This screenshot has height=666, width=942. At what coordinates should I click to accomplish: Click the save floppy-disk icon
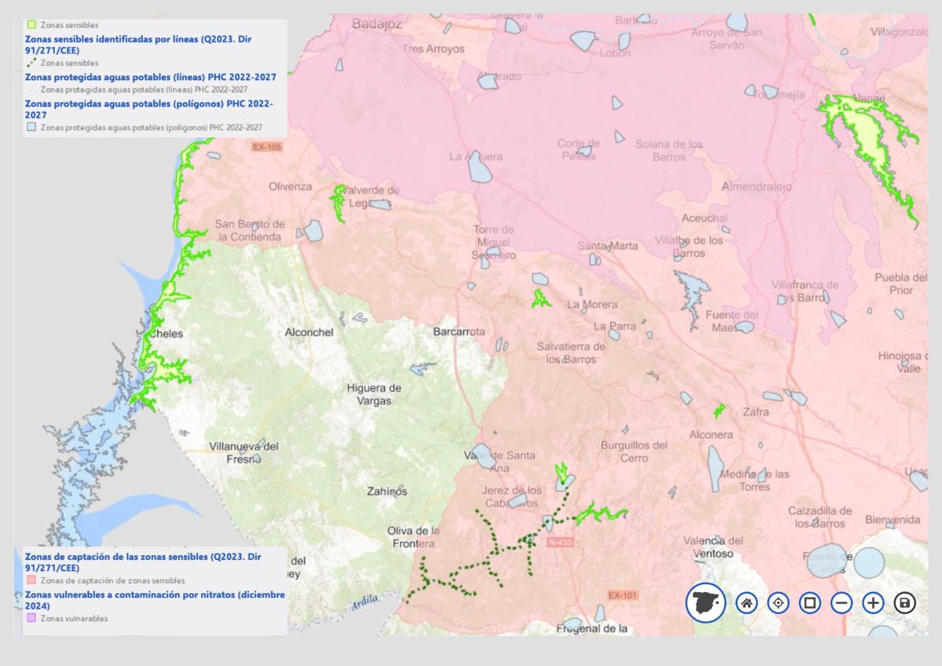[905, 603]
